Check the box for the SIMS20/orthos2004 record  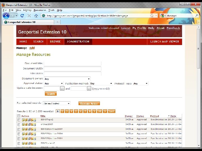[x=19, y=134]
